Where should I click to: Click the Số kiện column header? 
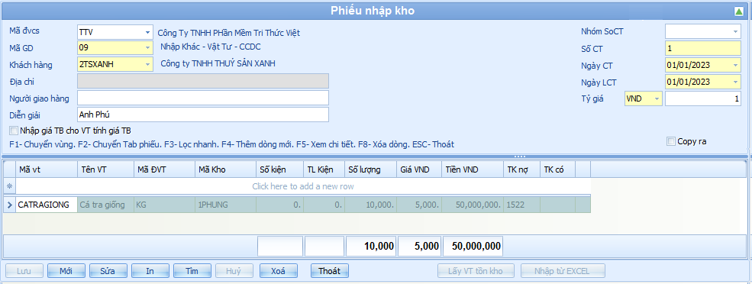(279, 169)
